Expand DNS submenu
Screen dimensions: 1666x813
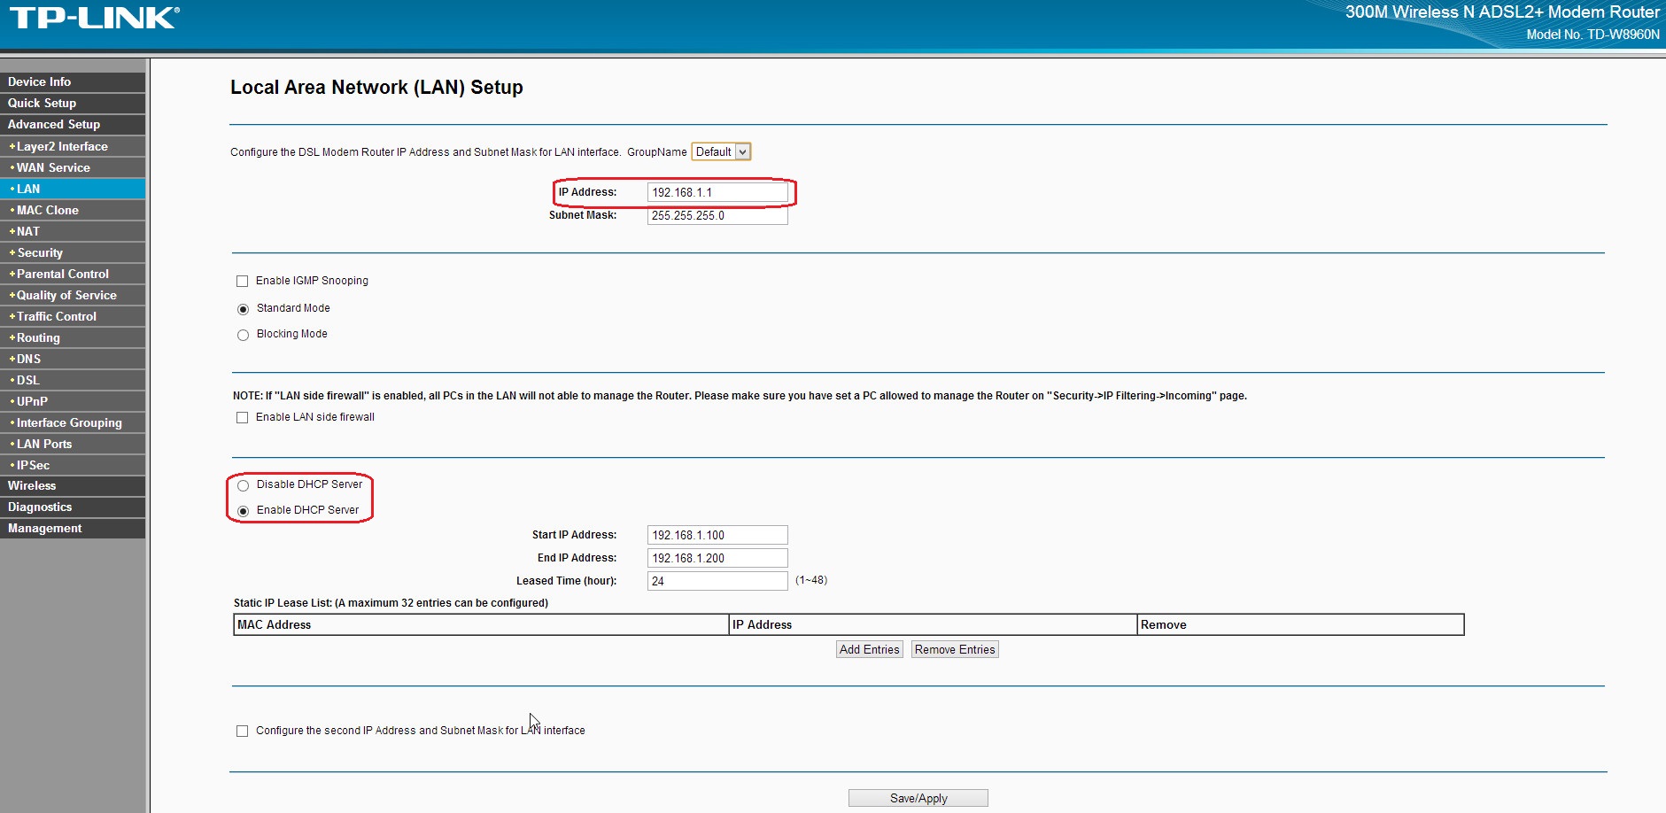(x=73, y=359)
